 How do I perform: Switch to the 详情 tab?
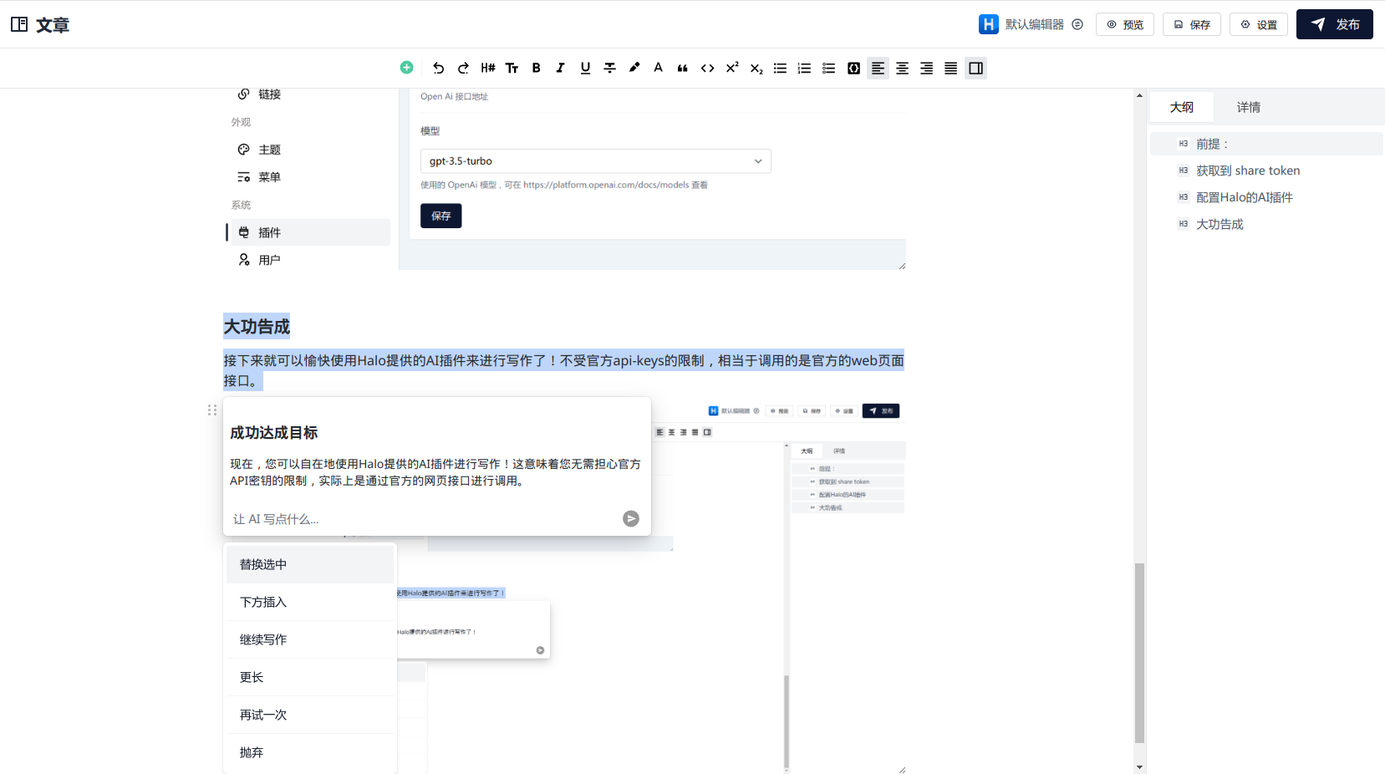tap(1248, 107)
